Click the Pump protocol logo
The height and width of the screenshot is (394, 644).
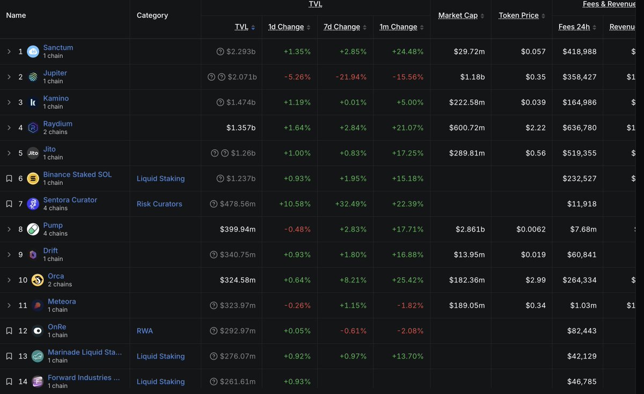tap(33, 229)
